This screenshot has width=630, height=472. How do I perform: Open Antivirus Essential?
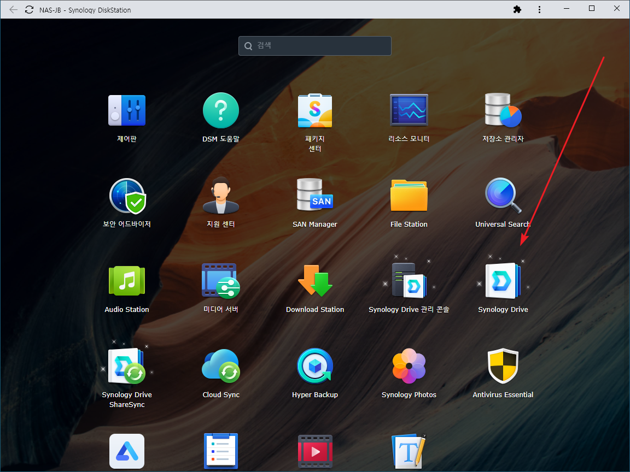pyautogui.click(x=503, y=366)
